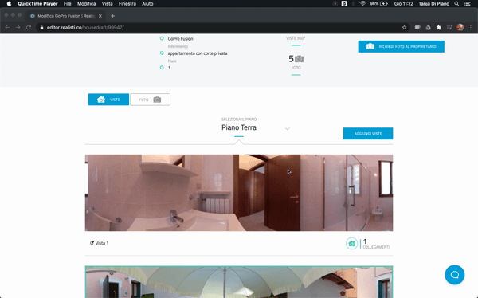
Task: Open the Chrome profile avatar
Action: coord(460,27)
